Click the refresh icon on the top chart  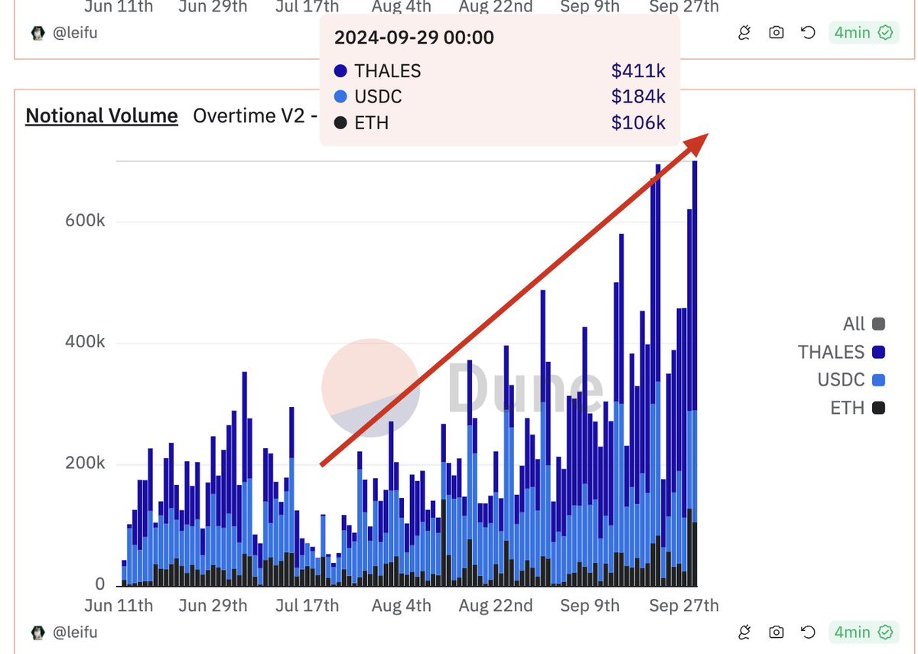point(807,33)
